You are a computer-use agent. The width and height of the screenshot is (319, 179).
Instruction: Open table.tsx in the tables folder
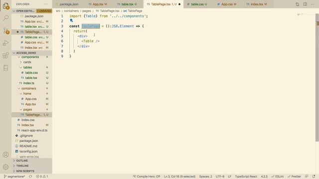[x=32, y=78]
